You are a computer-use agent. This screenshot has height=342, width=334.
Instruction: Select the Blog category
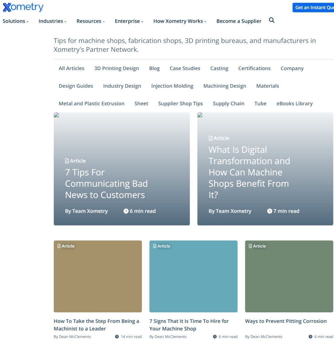click(x=154, y=68)
